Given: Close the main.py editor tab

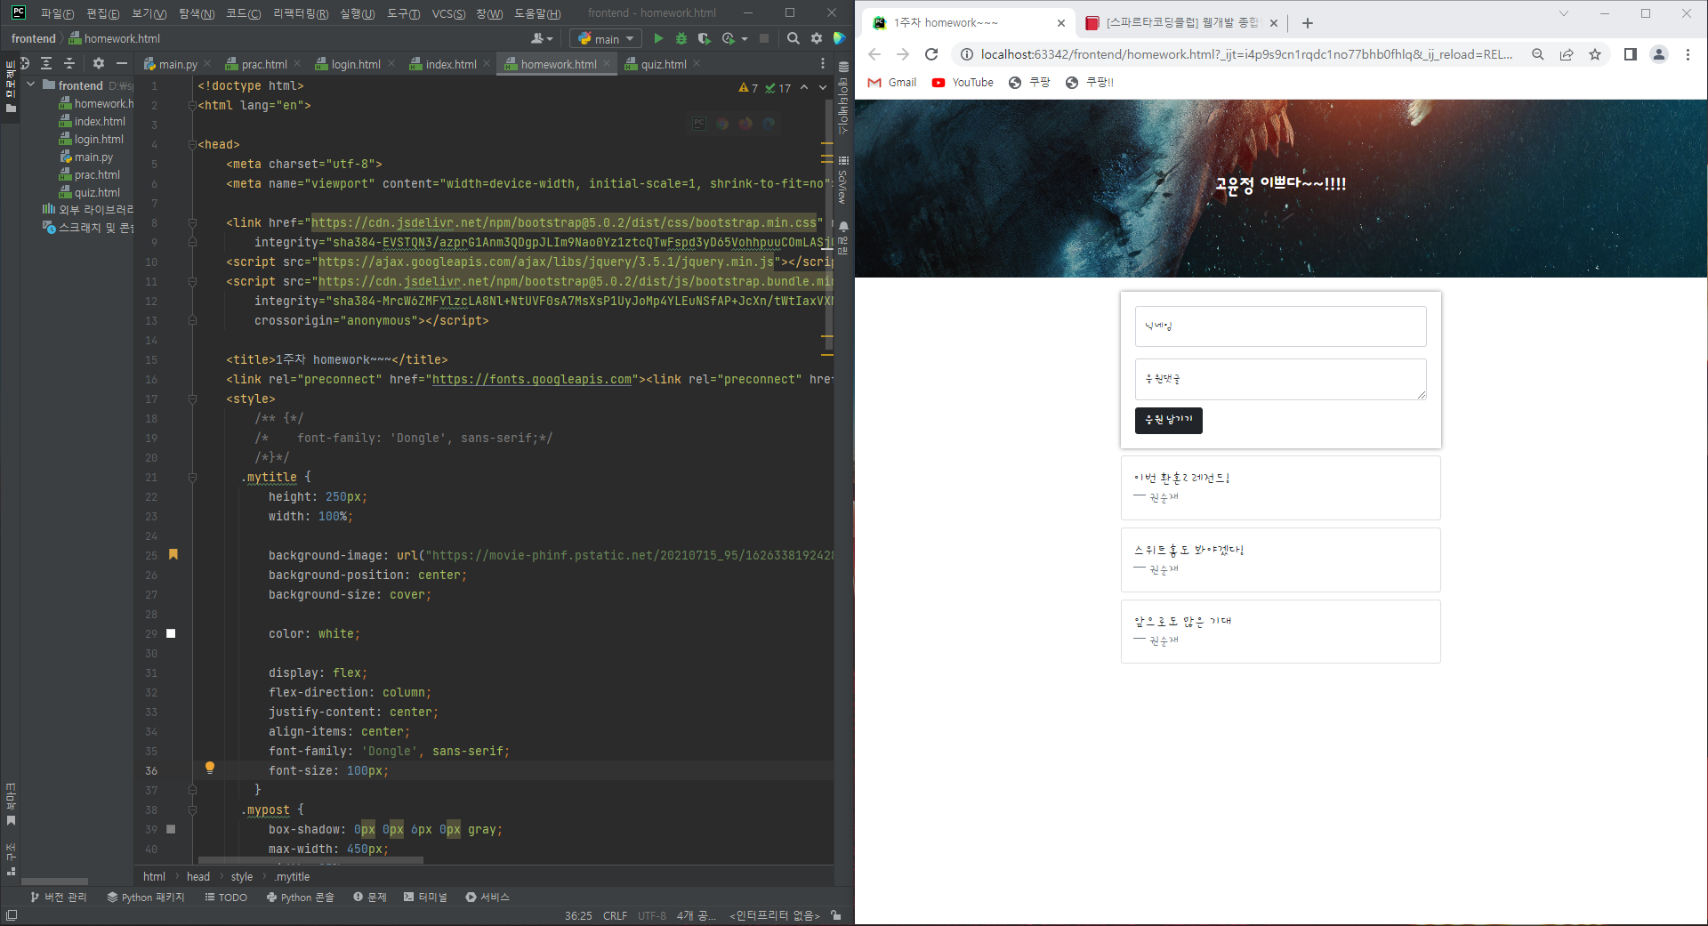Looking at the screenshot, I should click(x=207, y=64).
